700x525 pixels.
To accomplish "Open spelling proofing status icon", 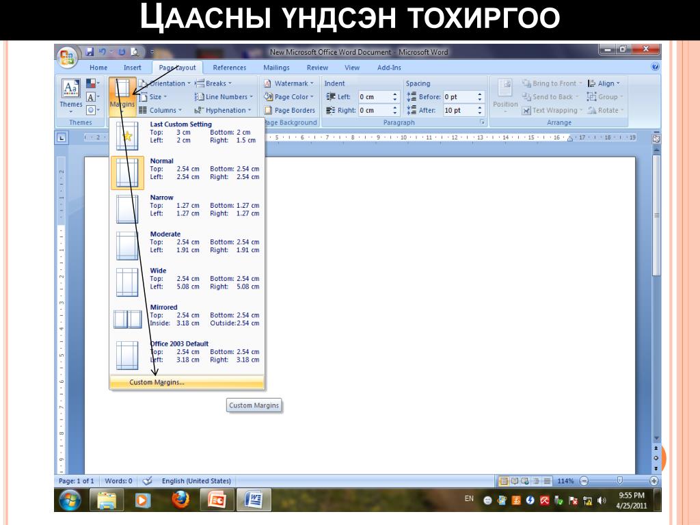I will click(148, 481).
